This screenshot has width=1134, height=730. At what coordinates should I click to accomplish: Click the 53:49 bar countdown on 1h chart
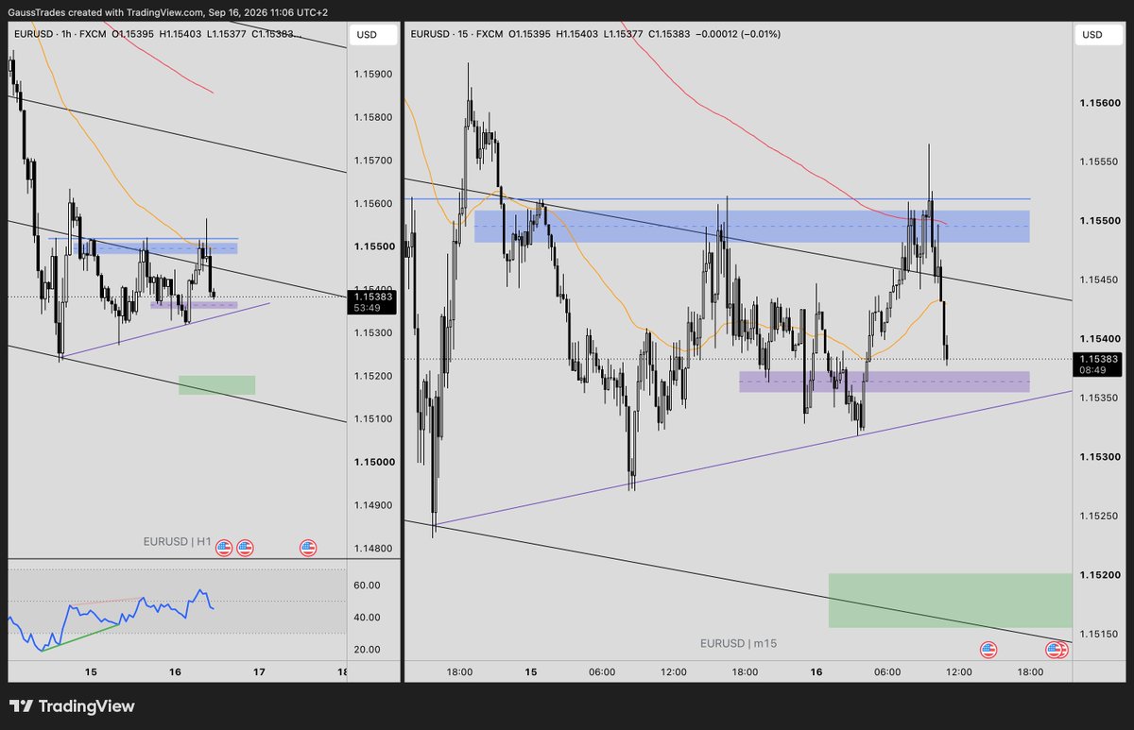coord(367,308)
